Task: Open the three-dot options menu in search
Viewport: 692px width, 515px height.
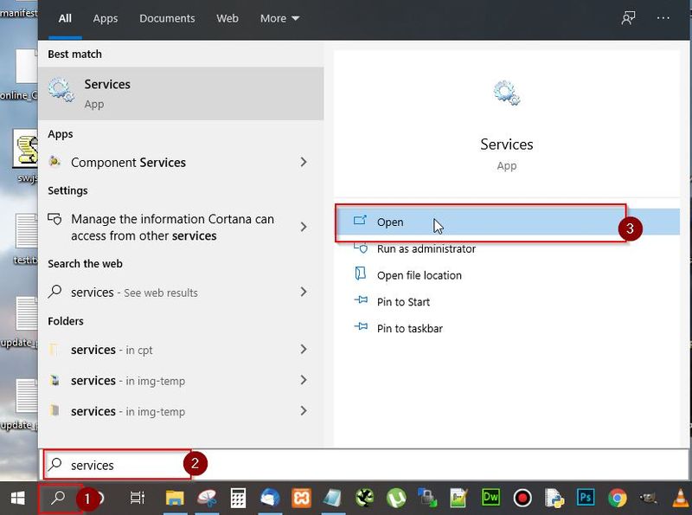Action: click(x=663, y=18)
